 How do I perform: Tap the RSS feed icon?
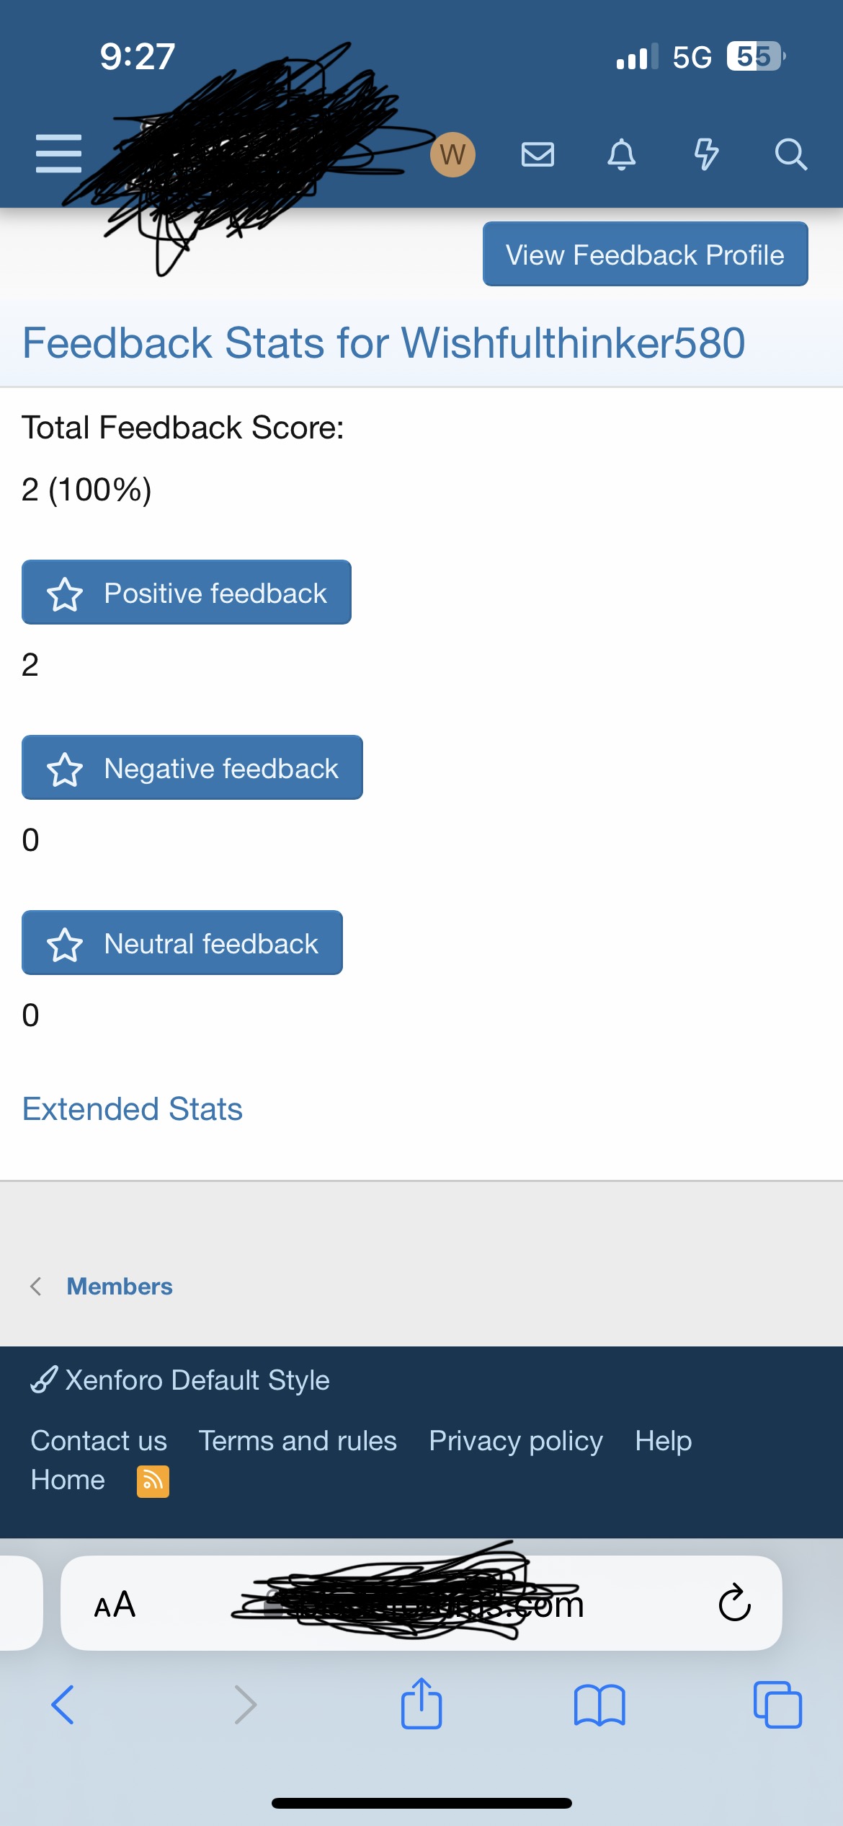click(x=153, y=1481)
